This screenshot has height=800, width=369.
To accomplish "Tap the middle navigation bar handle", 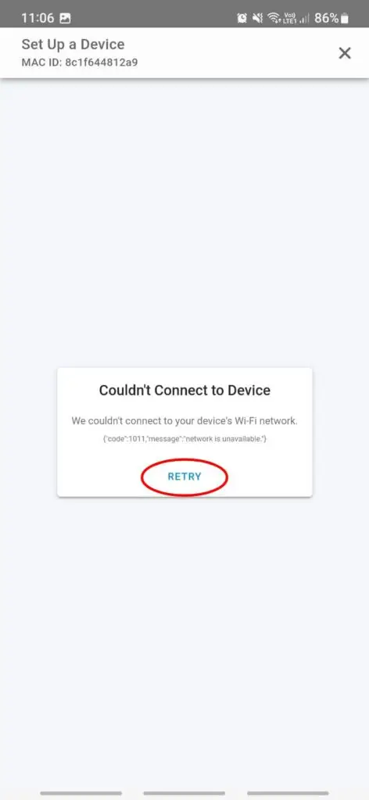I will point(184,794).
